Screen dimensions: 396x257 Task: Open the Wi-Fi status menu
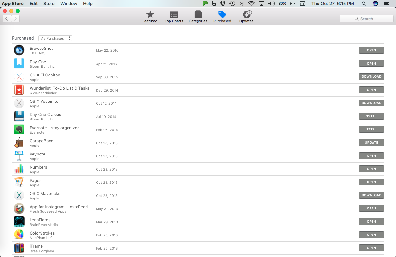[x=251, y=4]
